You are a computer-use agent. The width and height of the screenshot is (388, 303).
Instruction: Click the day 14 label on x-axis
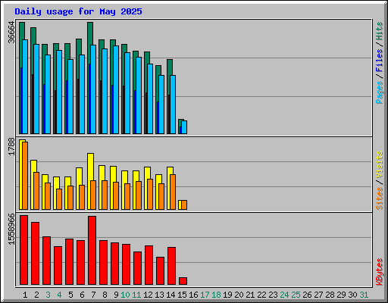(x=171, y=295)
